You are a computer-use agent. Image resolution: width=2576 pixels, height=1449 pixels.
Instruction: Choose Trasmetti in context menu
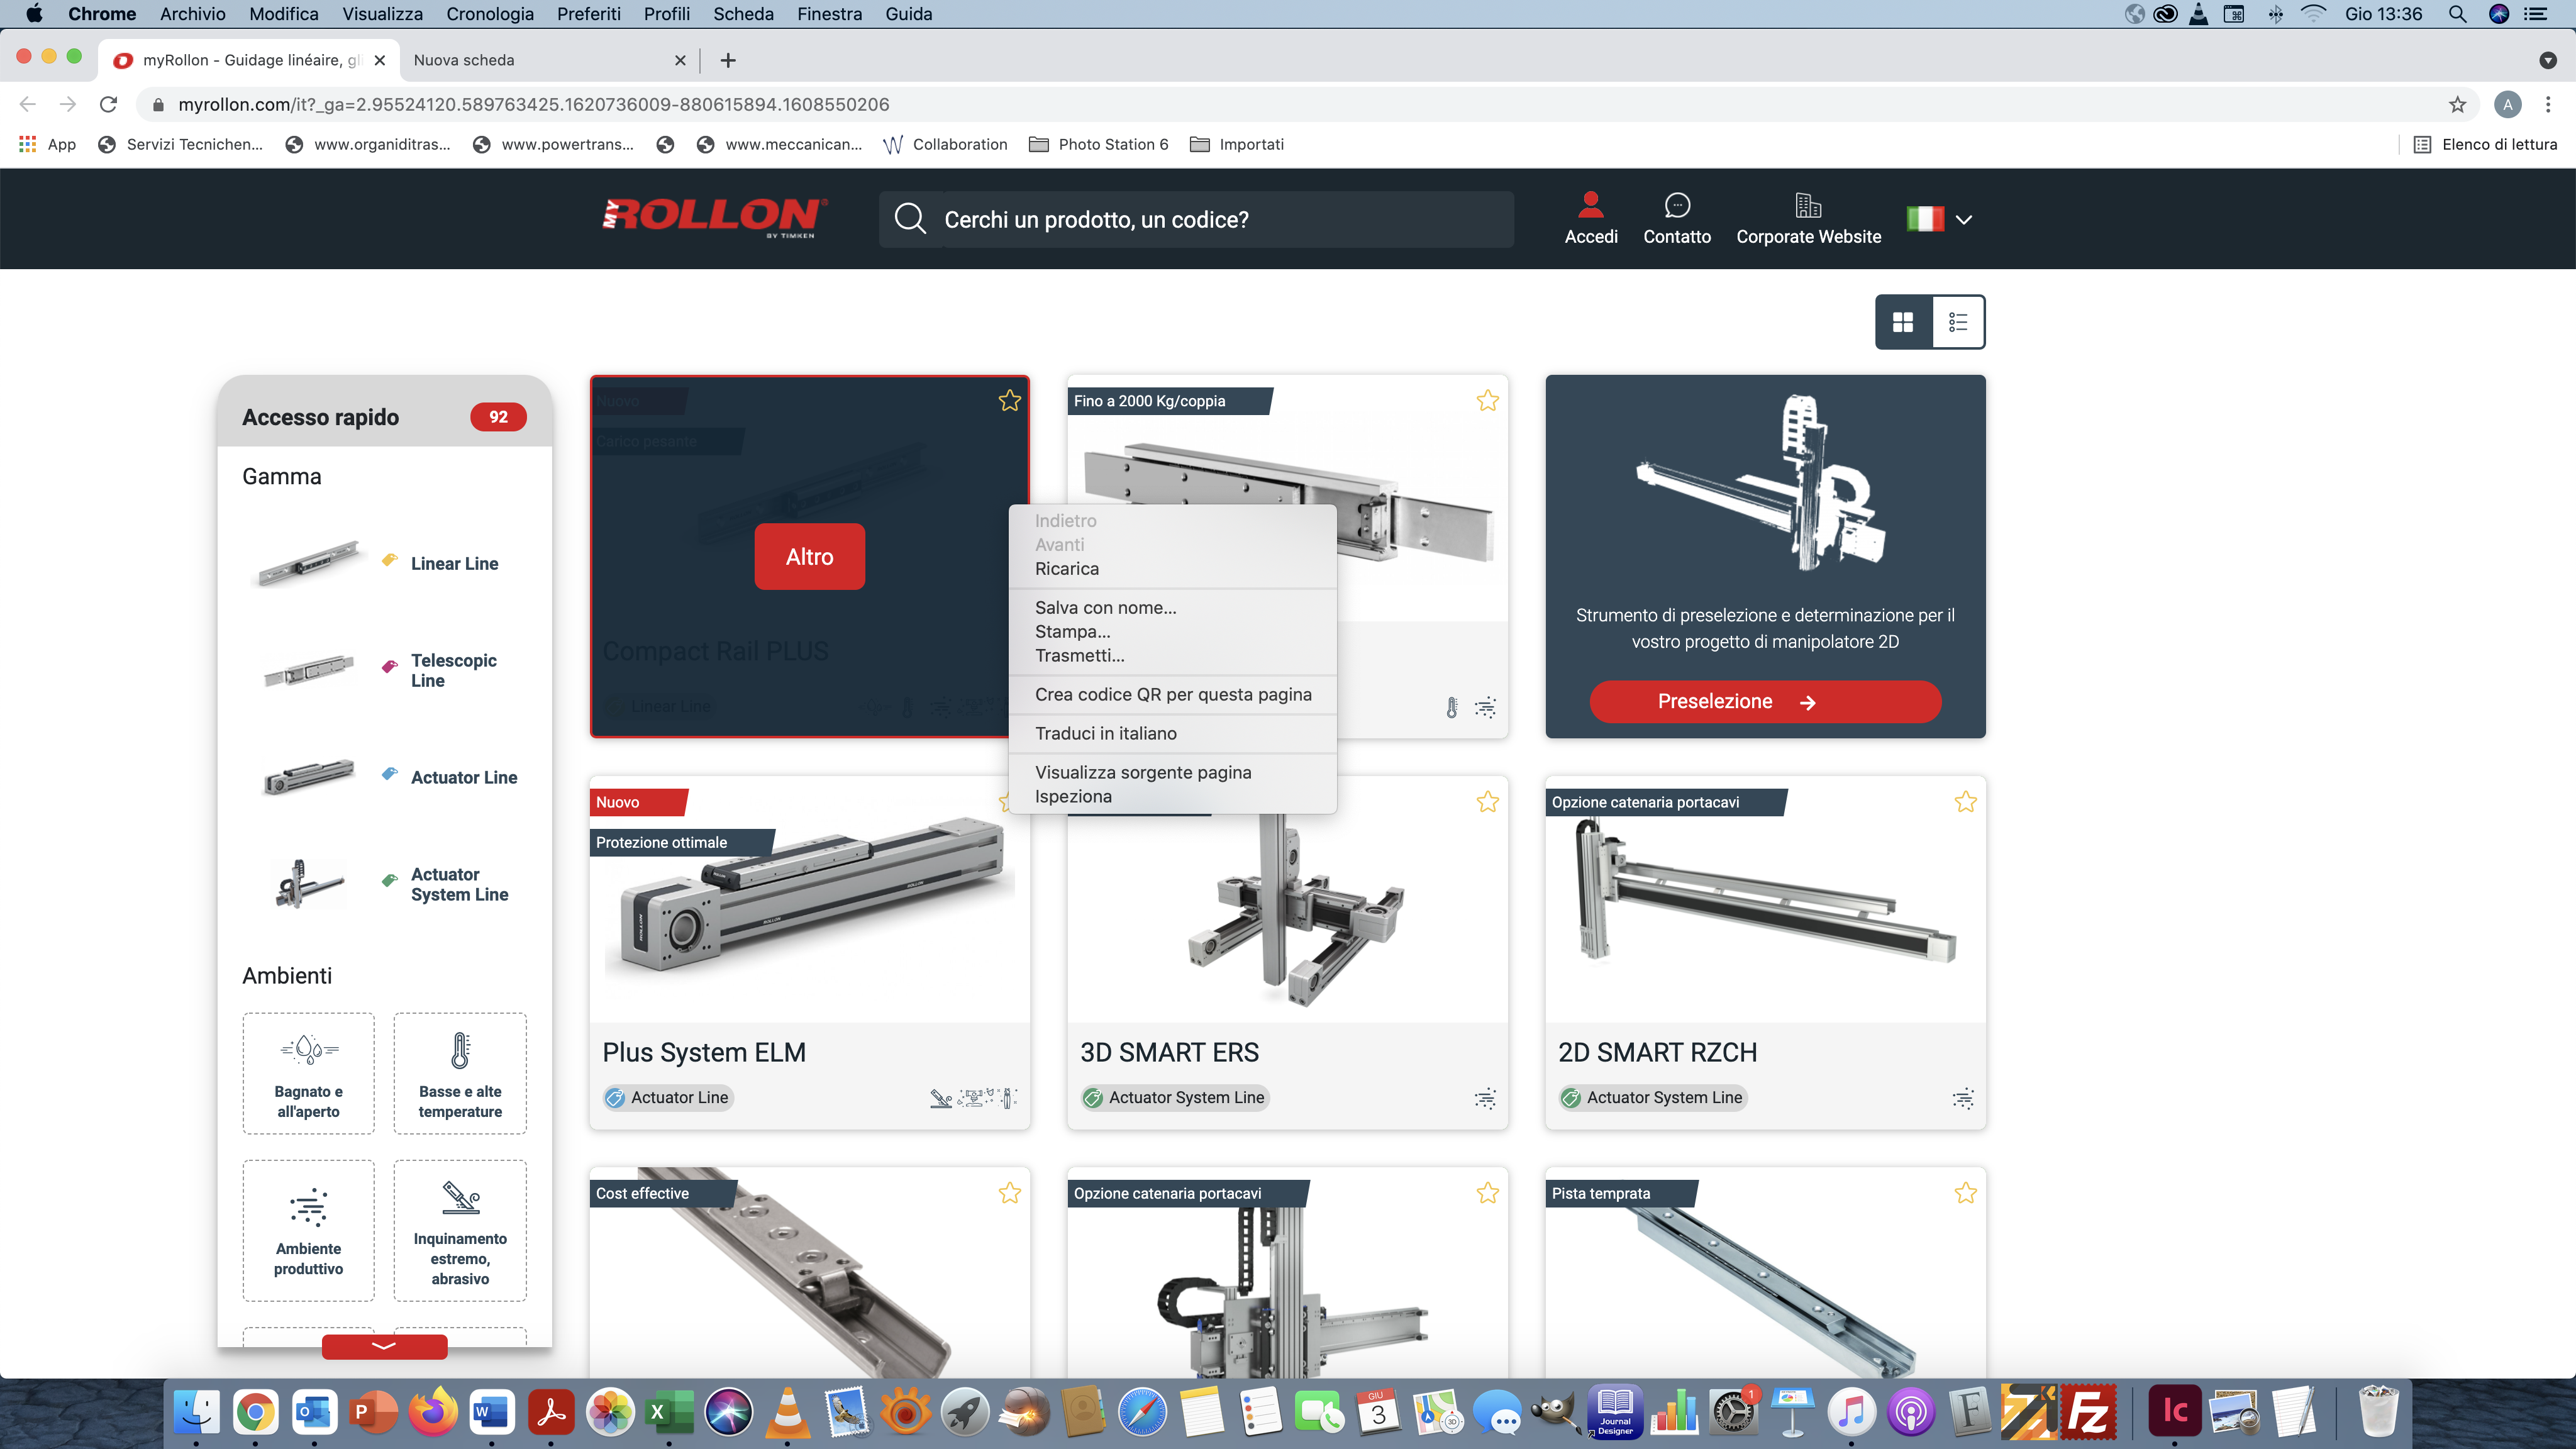tap(1079, 655)
